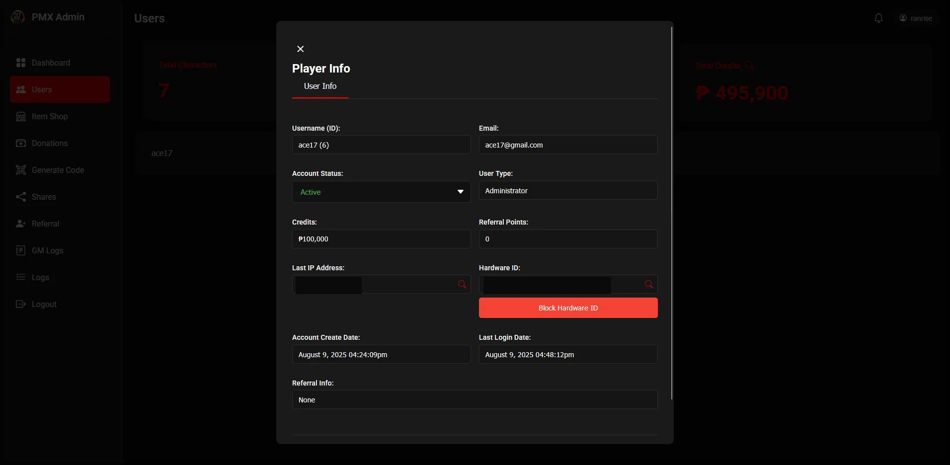Click the Dashboard grid icon in sidebar
This screenshot has height=465, width=950.
coord(21,63)
